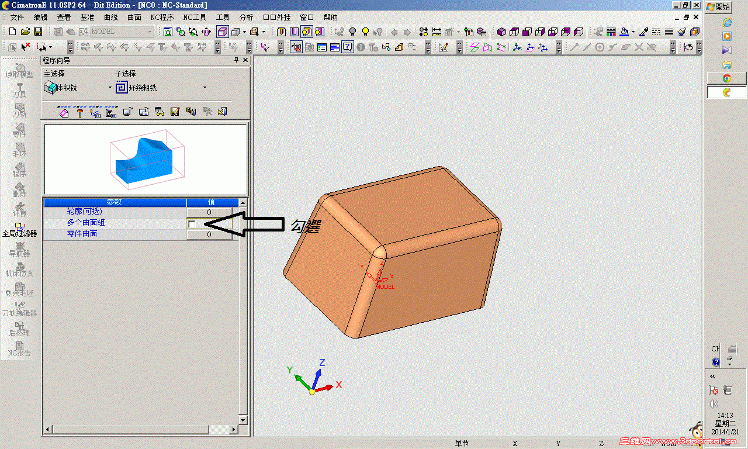Click the measure ruler icon
This screenshot has height=449, width=748.
click(x=437, y=32)
